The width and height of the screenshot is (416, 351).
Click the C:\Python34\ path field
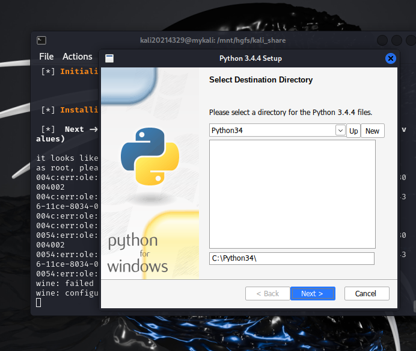(292, 258)
